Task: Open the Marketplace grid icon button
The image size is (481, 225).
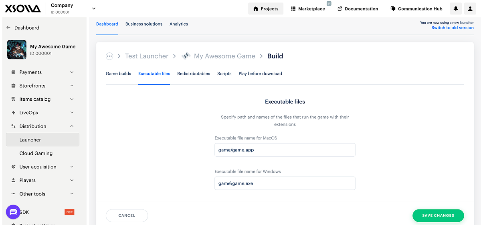Action: tap(308, 9)
